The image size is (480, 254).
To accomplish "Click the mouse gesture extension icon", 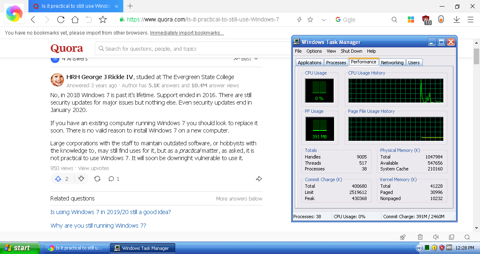I will tap(441, 20).
